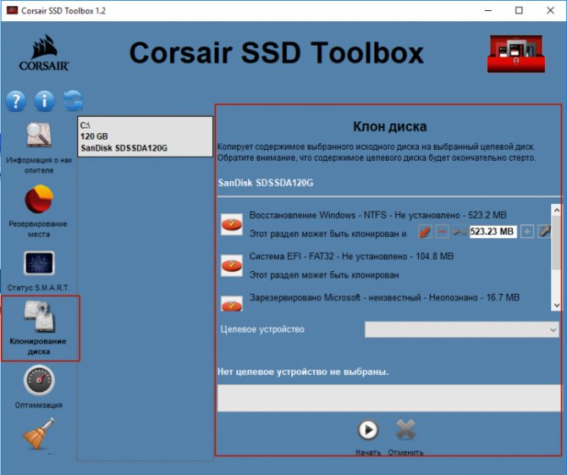Image resolution: width=567 pixels, height=475 pixels.
Task: Click the plus size increase button
Action: point(527,231)
